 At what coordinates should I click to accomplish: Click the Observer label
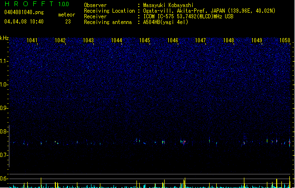coord(95,5)
